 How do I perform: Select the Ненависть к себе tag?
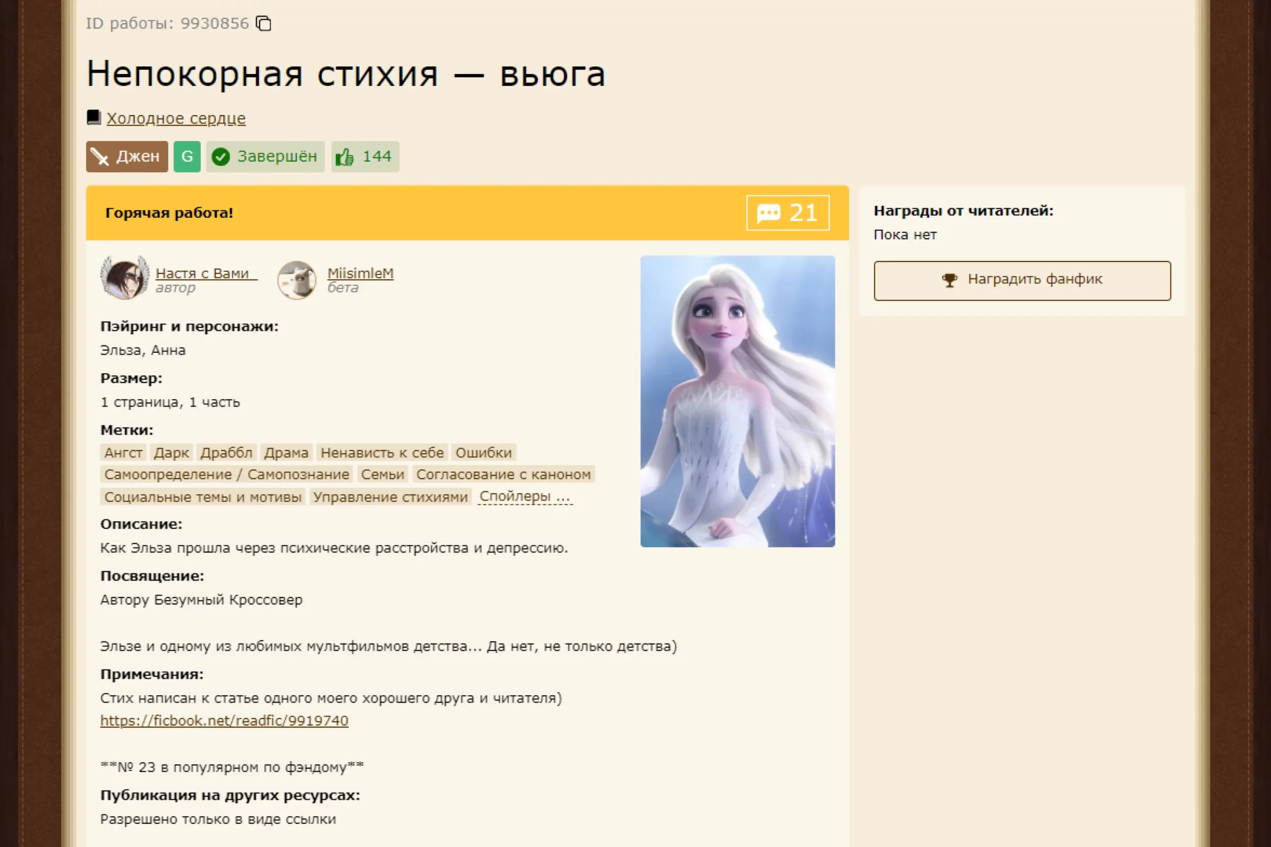[382, 453]
